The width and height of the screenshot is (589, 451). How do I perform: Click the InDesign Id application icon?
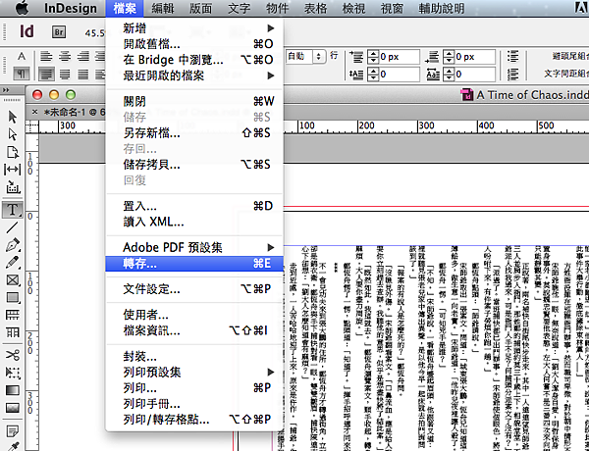tap(27, 31)
